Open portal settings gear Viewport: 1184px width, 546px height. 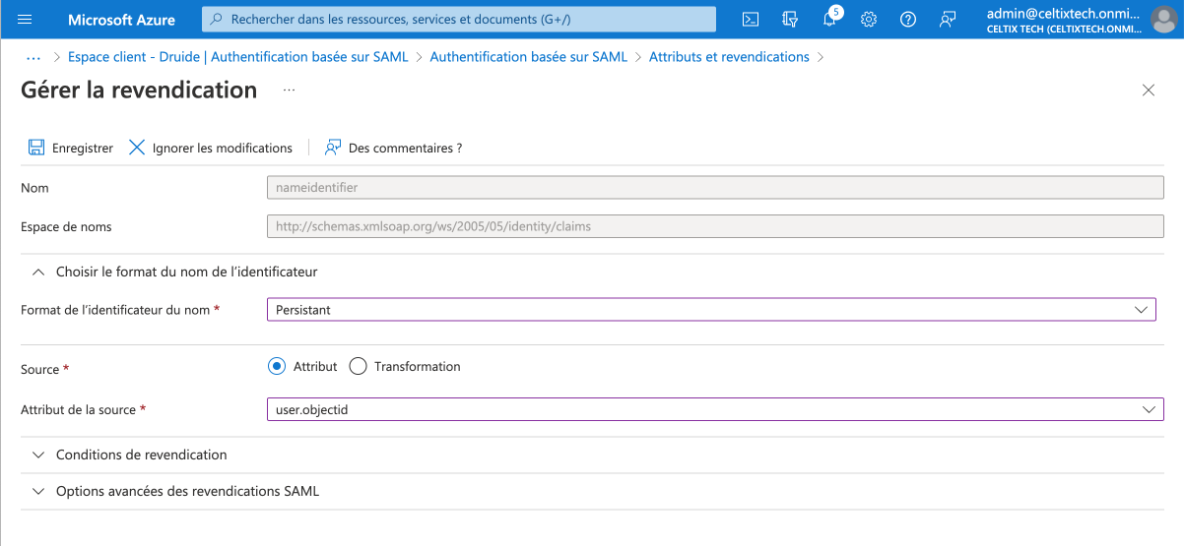tap(869, 20)
